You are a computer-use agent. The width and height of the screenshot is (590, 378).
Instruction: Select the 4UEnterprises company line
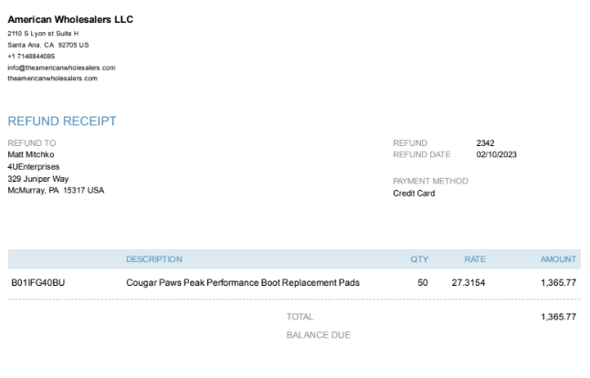34,166
